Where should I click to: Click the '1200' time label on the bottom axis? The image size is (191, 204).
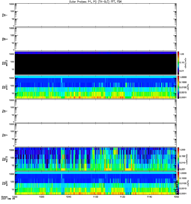click(x=176, y=197)
